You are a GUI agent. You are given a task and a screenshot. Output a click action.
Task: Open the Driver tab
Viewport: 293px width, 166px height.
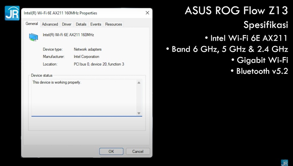[67, 24]
